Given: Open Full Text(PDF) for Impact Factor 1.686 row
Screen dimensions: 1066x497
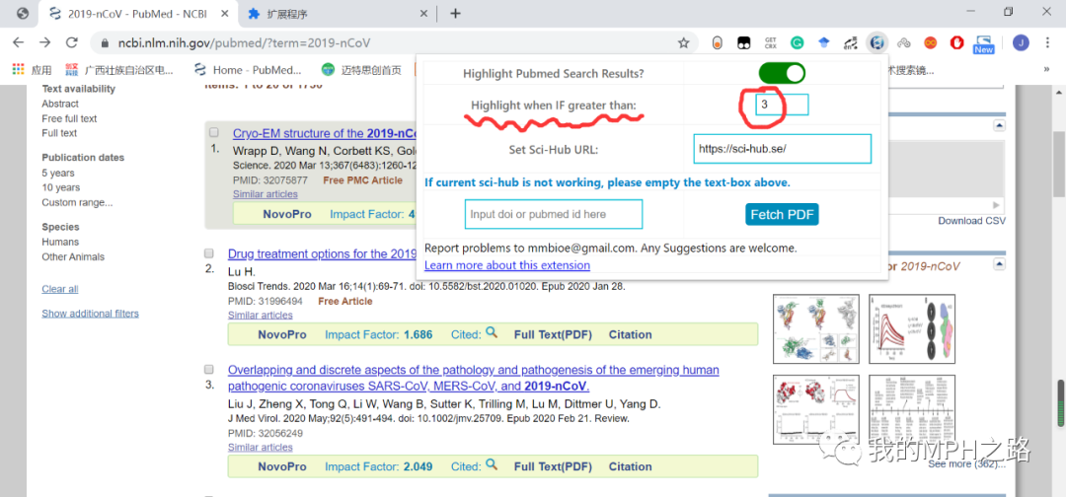Looking at the screenshot, I should tap(553, 334).
